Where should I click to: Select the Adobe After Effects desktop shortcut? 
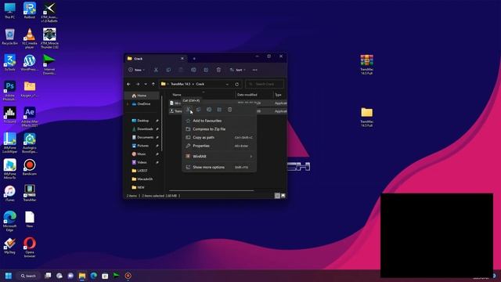30,117
